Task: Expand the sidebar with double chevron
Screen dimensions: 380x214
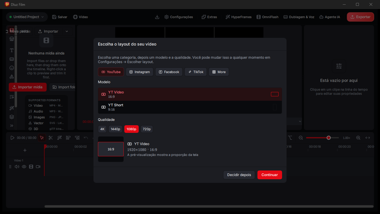Action: (12, 126)
